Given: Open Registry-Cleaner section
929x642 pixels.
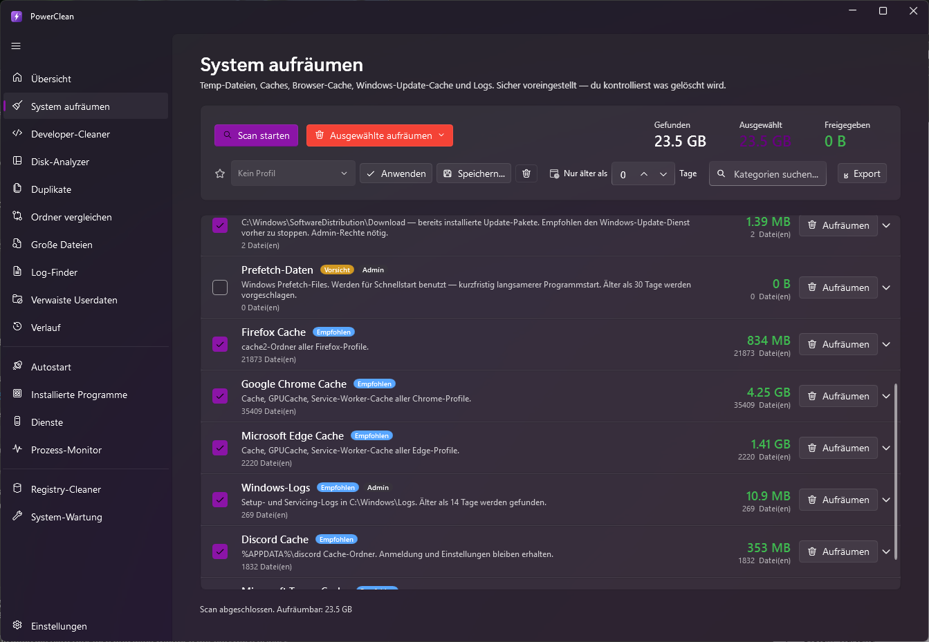Looking at the screenshot, I should click(86, 489).
